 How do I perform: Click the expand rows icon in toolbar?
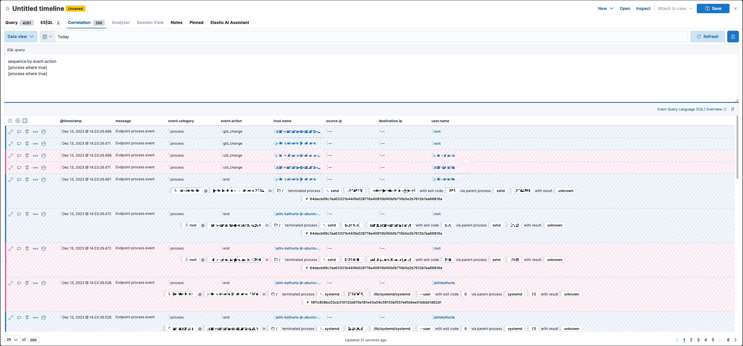point(26,120)
